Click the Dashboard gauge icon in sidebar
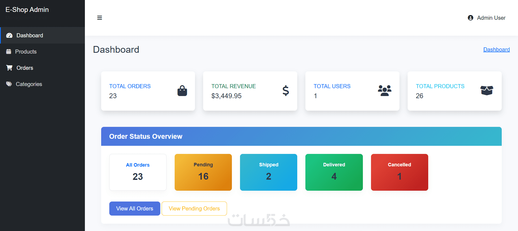518x231 pixels. tap(9, 35)
